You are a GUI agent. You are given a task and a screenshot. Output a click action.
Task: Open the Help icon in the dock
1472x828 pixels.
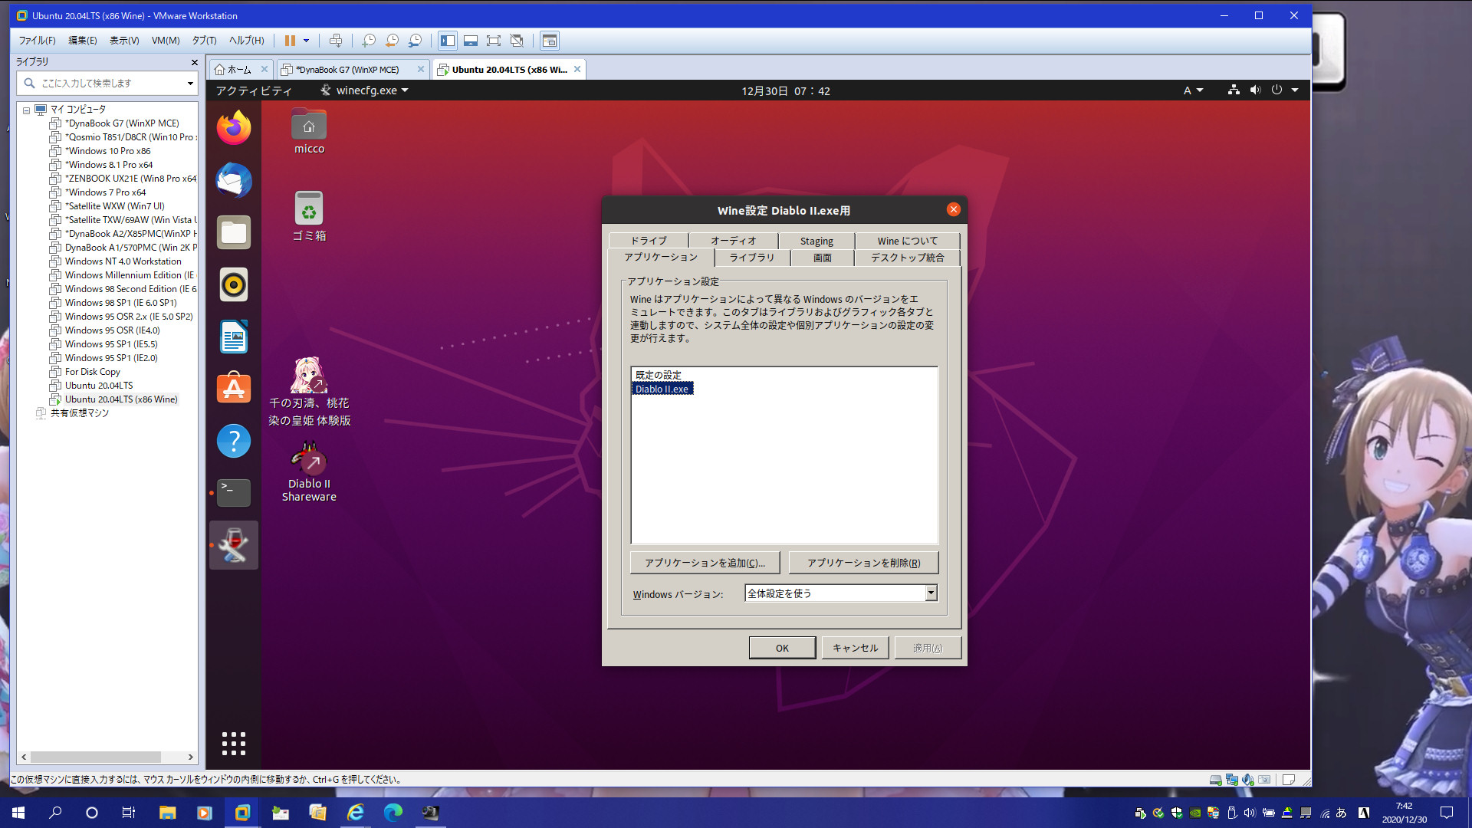click(234, 441)
